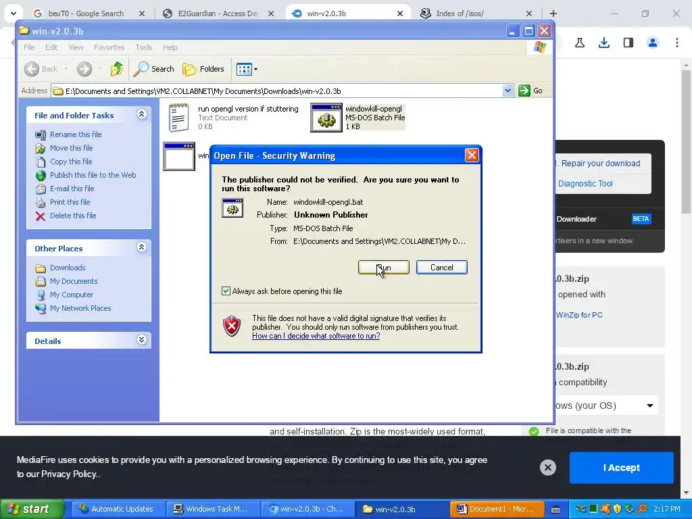Select the windowkill-opengl batch file icon

tap(326, 118)
